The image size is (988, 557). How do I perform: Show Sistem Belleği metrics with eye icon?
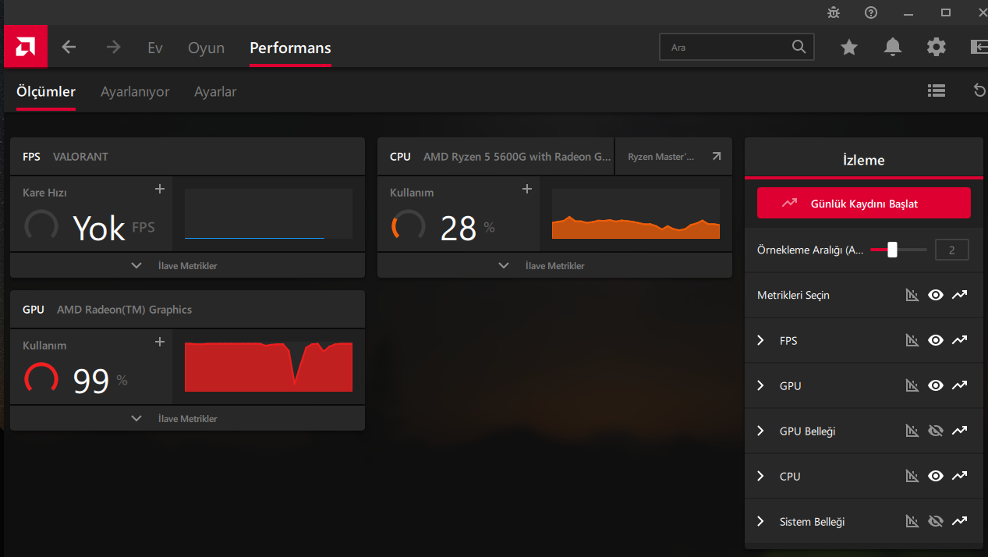936,521
